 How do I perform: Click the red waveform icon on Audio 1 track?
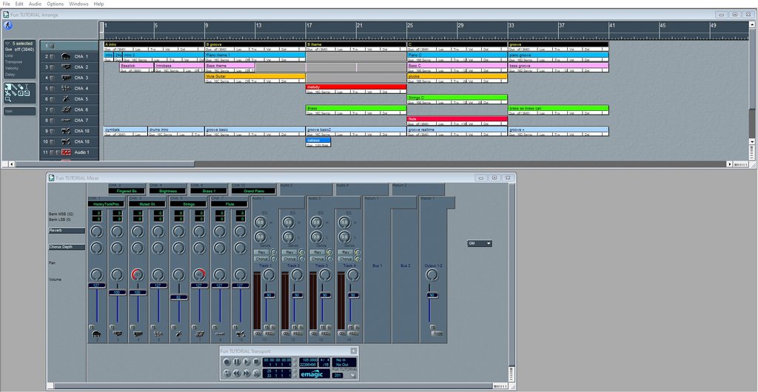[66, 152]
